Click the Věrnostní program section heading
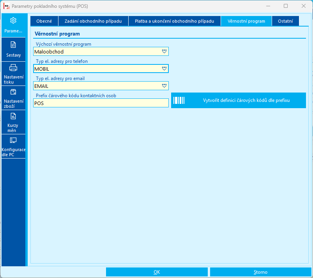 click(57, 34)
